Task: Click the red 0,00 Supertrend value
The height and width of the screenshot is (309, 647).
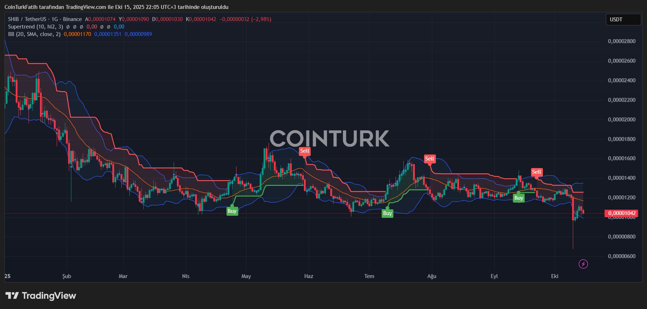Action: [92, 27]
